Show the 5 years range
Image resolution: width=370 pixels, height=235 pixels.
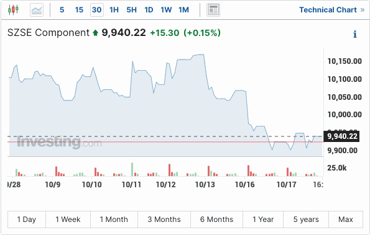point(306,219)
